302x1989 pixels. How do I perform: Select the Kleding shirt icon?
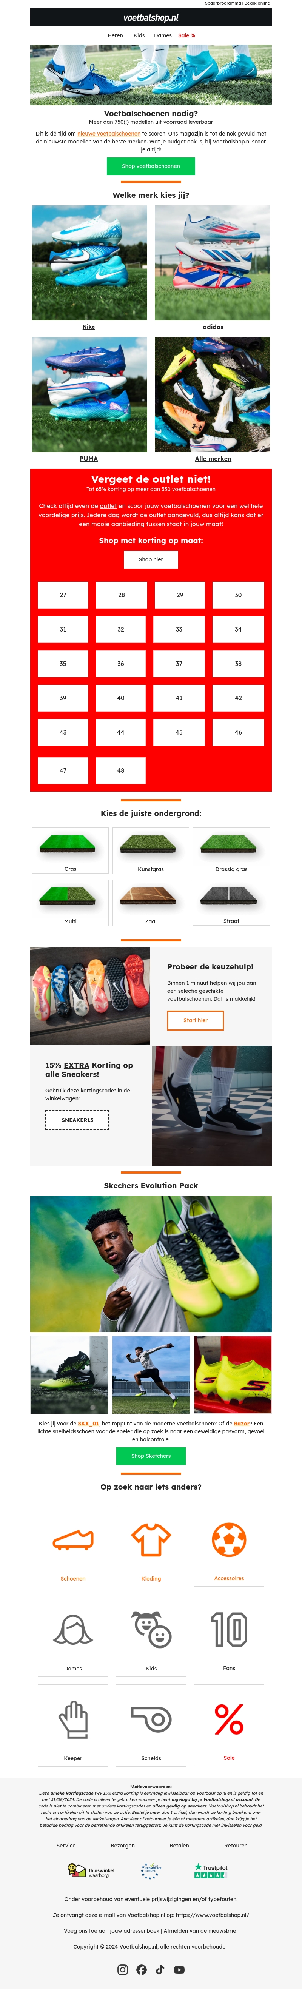(151, 1539)
